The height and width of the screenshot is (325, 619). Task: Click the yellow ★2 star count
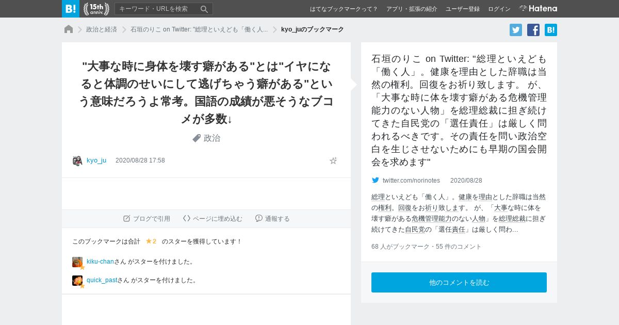[151, 241]
